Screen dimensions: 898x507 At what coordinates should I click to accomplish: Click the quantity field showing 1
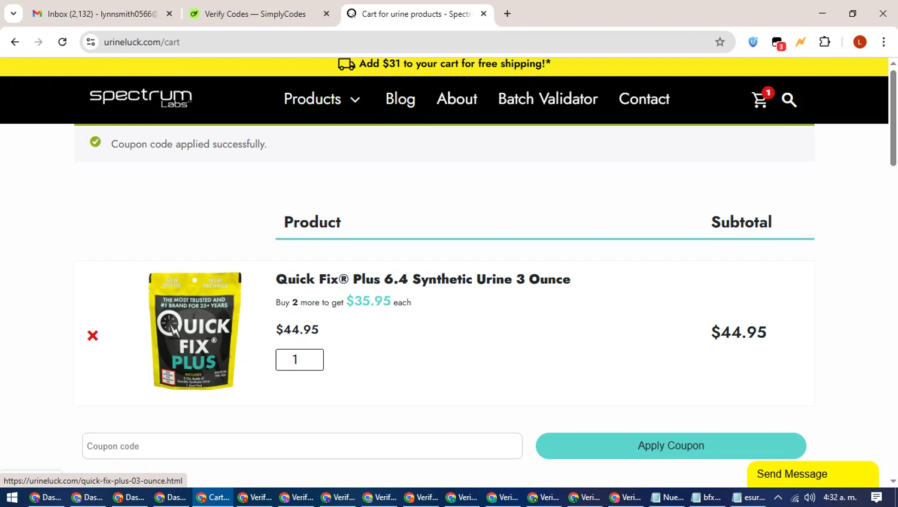tap(299, 360)
